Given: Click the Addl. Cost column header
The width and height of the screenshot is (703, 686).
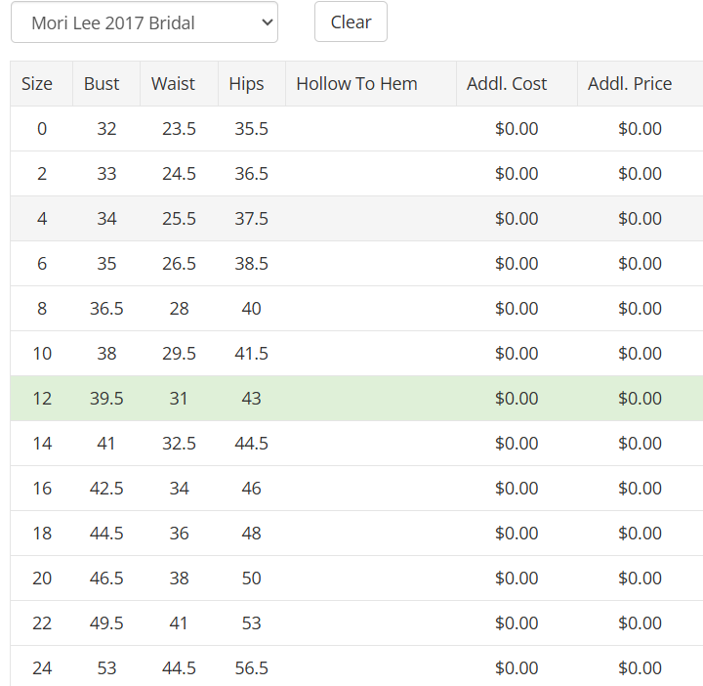Looking at the screenshot, I should point(507,84).
